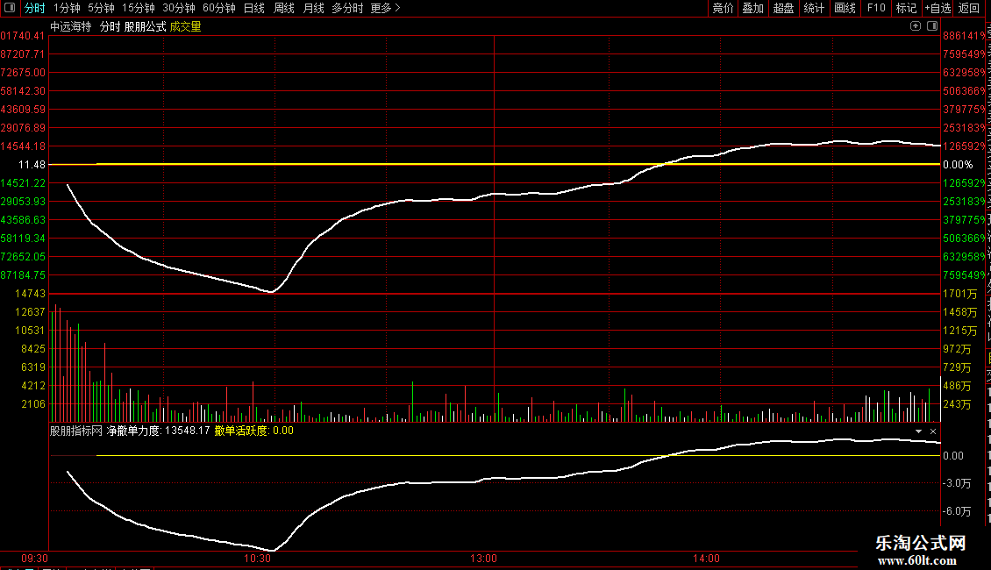Screen dimensions: 991x570
Task: Open the indicator panel dropdown arrow
Action: pos(918,431)
